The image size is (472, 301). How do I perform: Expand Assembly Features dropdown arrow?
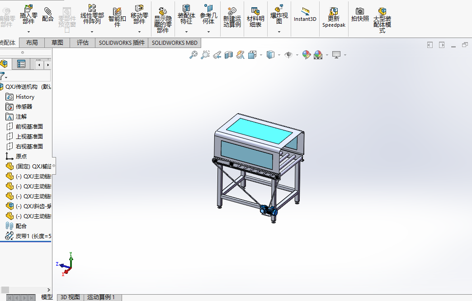pyautogui.click(x=186, y=32)
